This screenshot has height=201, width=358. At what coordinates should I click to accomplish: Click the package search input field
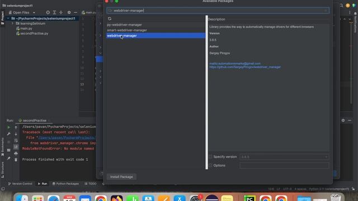pos(218,11)
